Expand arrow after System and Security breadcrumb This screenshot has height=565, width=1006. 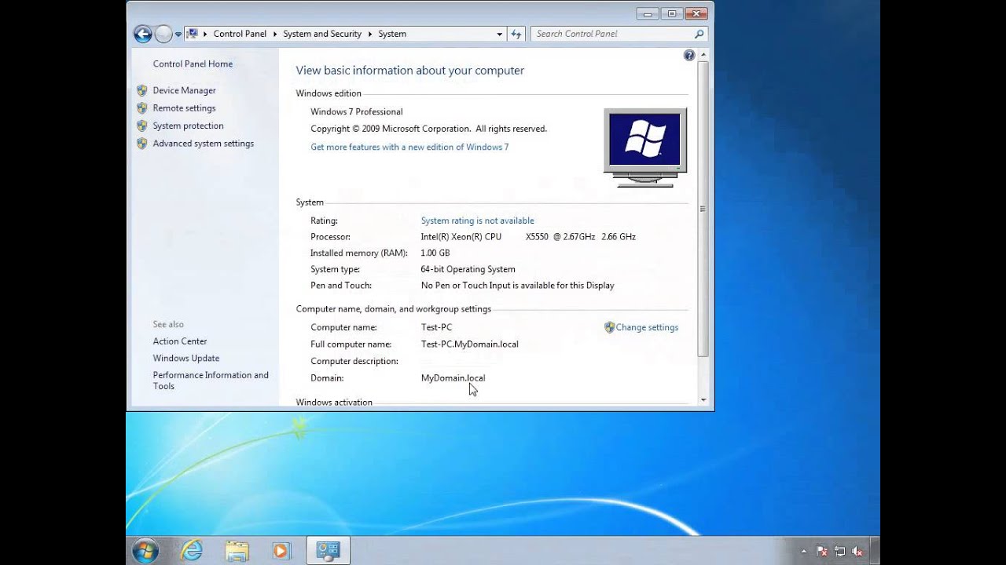370,34
